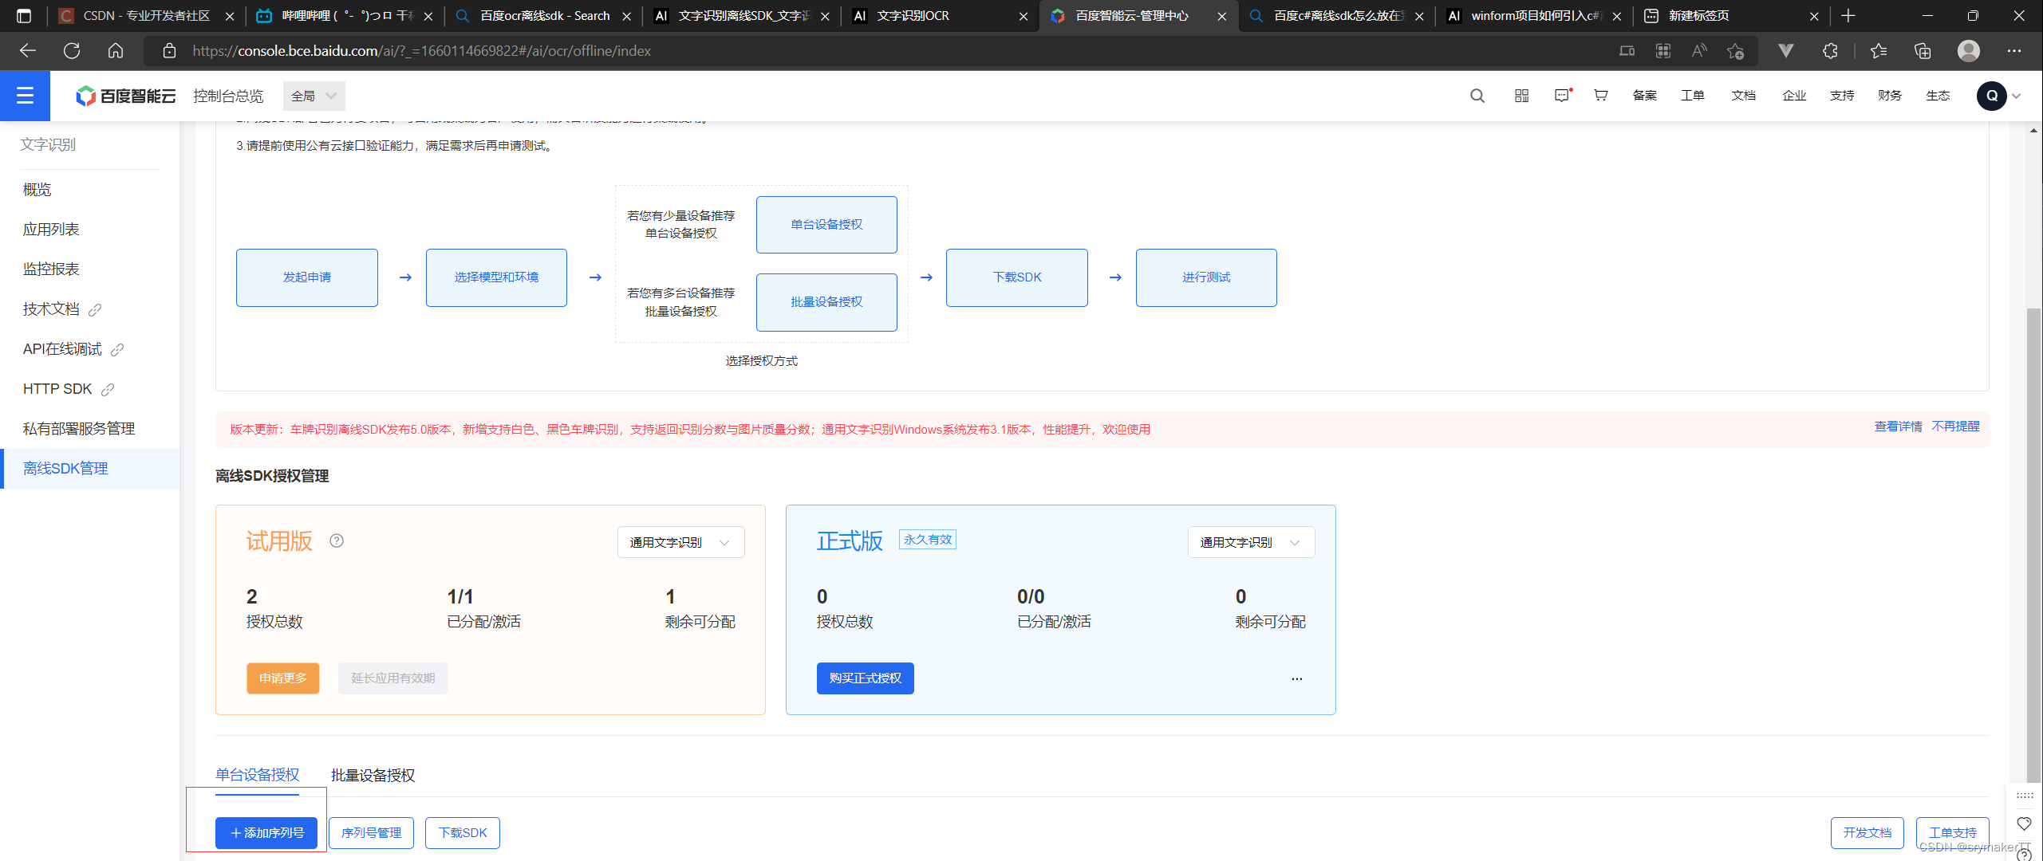Click inside the browser address bar
2043x861 pixels.
(558, 50)
